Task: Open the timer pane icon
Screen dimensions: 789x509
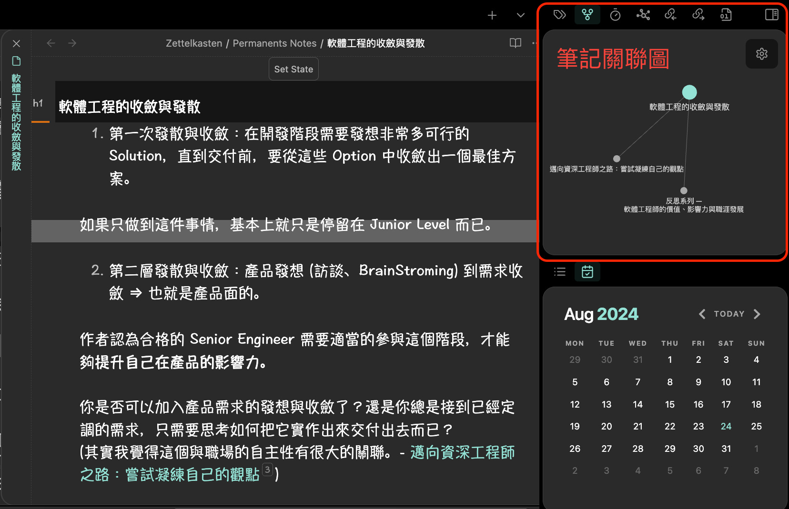Action: [615, 15]
